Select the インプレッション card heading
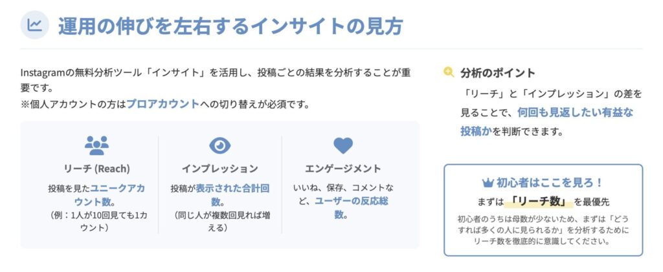Image resolution: width=663 pixels, height=272 pixels. pos(220,169)
